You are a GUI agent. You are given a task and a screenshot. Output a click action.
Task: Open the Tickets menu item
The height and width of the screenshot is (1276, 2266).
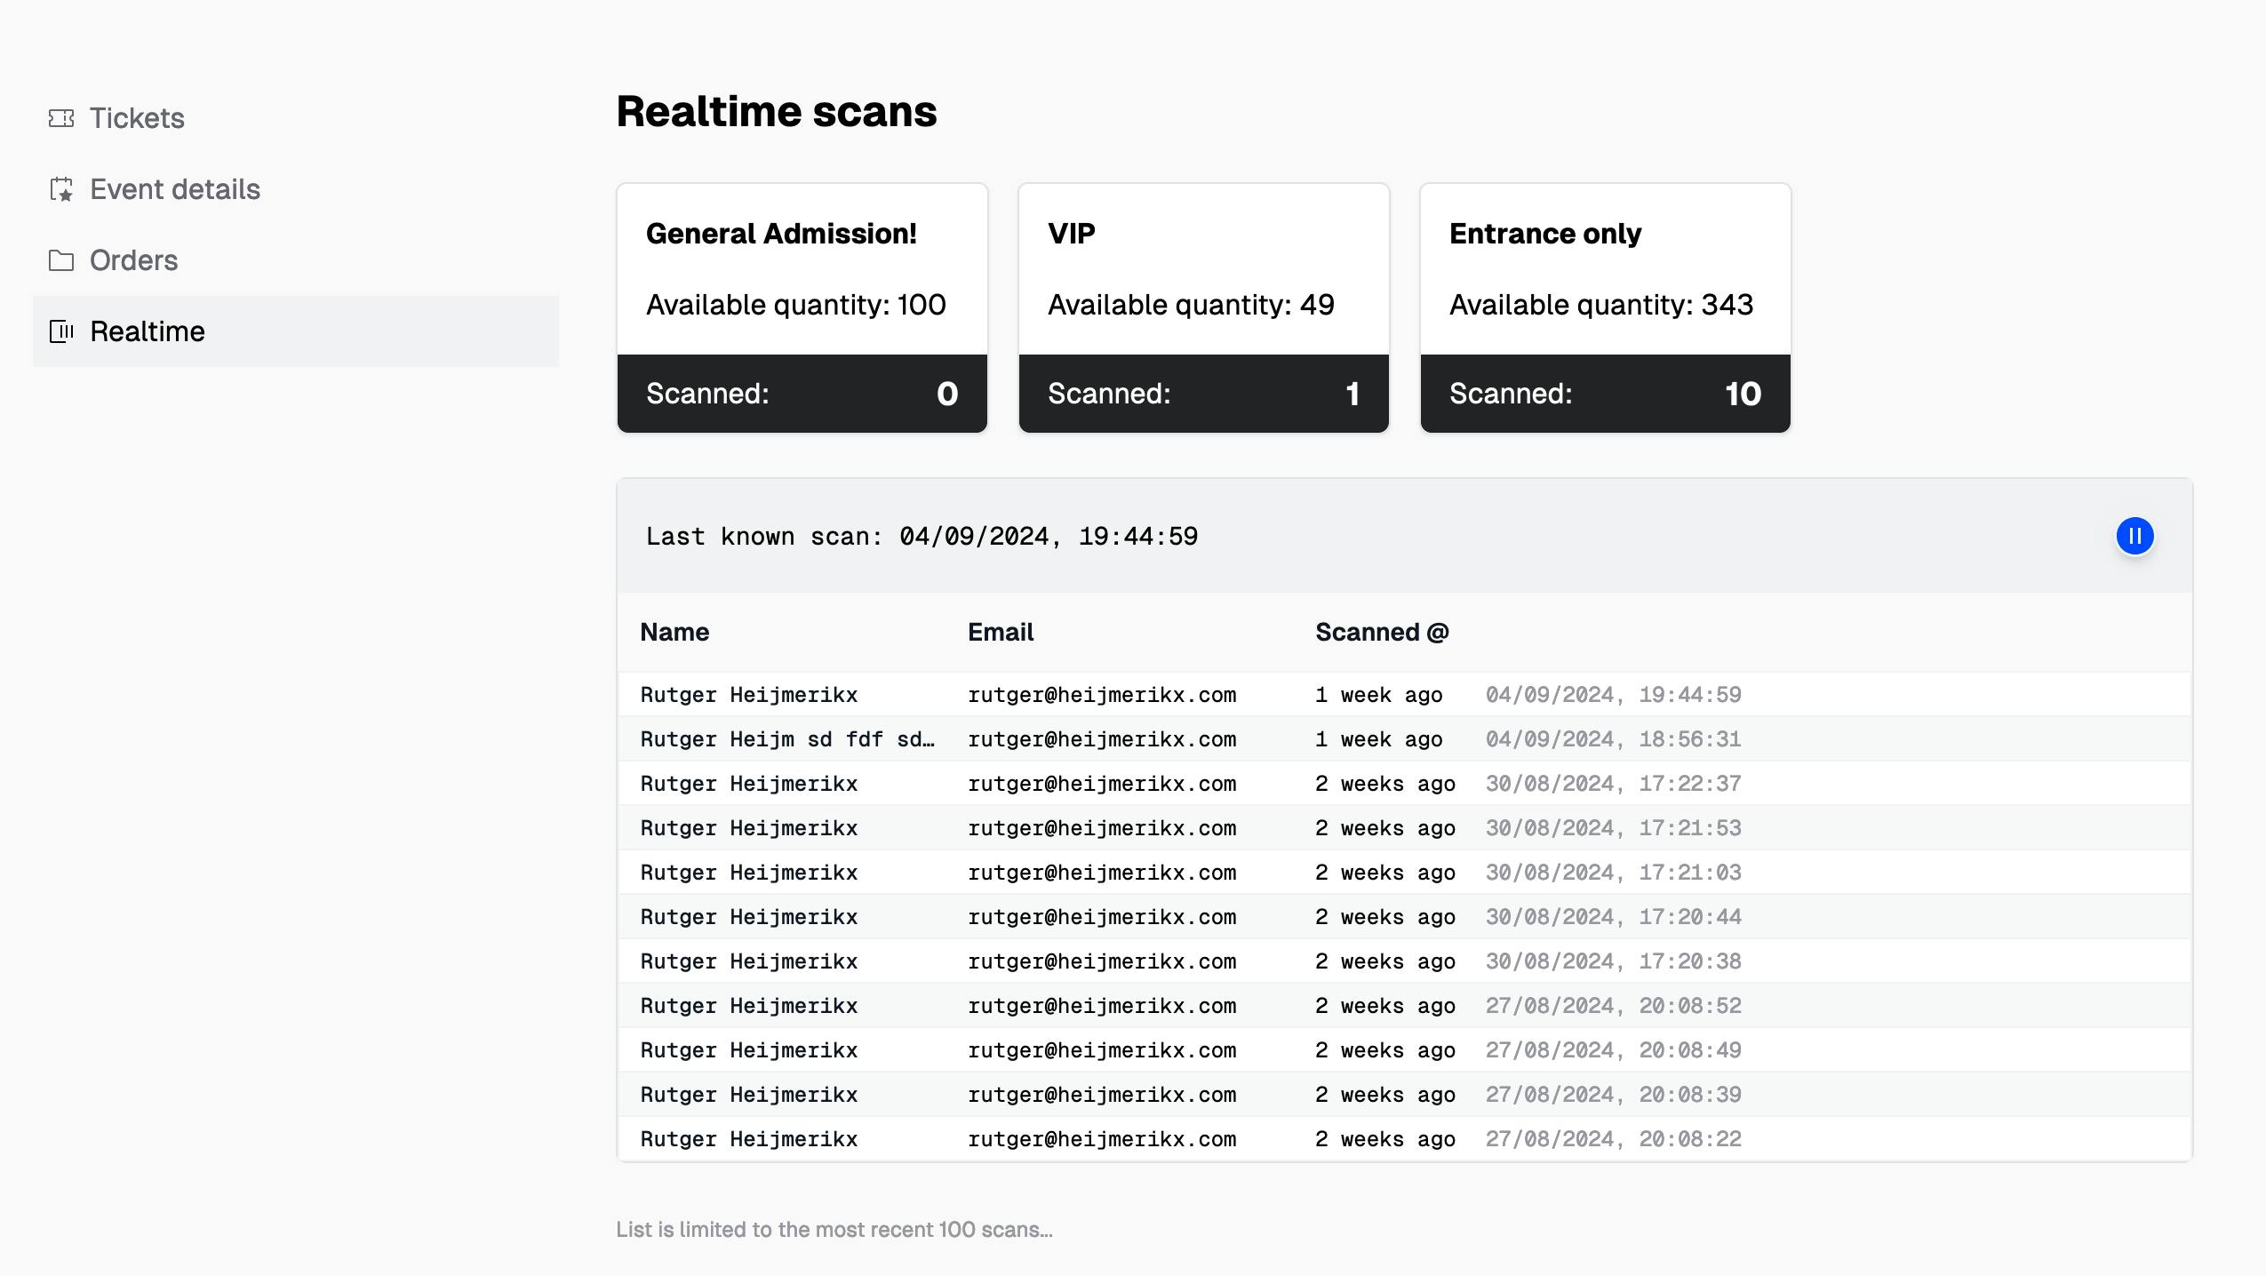(137, 118)
